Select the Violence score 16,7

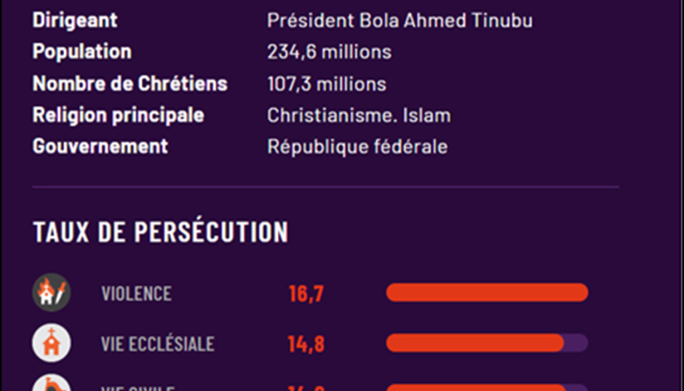click(x=306, y=294)
